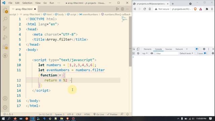This screenshot has height=121, width=215.
Task: Open the Selection menu
Action: (27, 3)
